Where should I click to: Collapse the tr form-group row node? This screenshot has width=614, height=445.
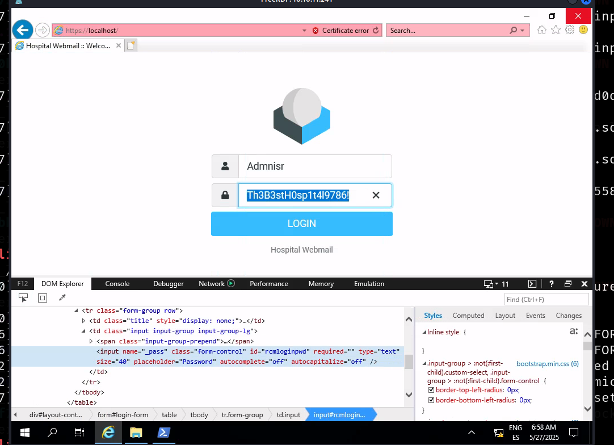click(x=77, y=311)
